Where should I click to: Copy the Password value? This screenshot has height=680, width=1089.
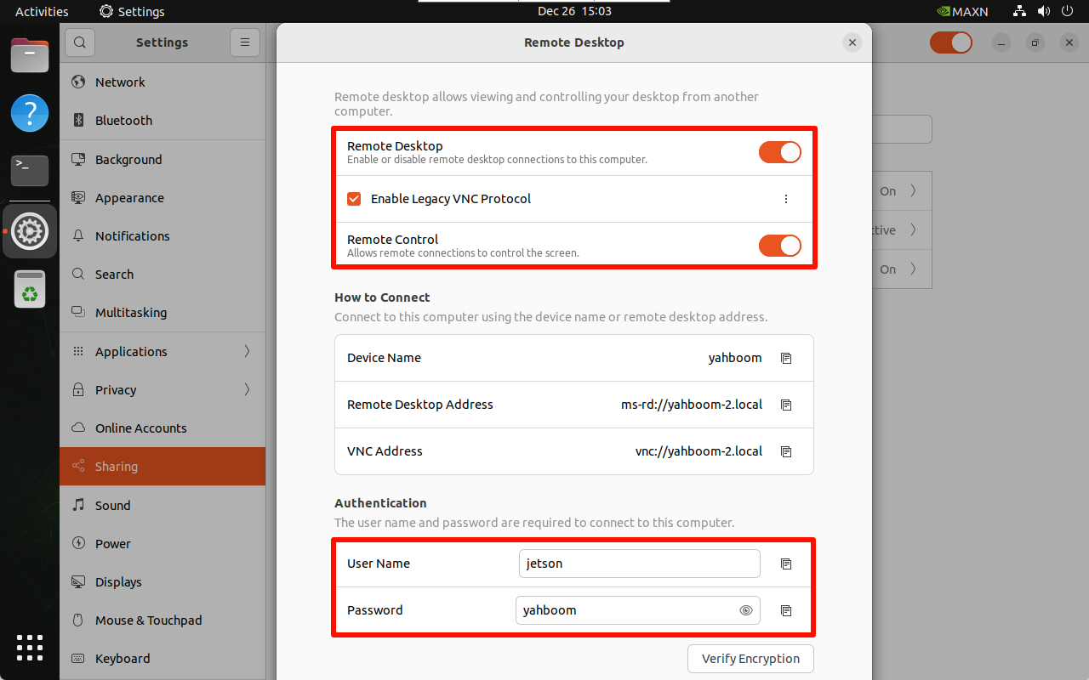pos(786,610)
